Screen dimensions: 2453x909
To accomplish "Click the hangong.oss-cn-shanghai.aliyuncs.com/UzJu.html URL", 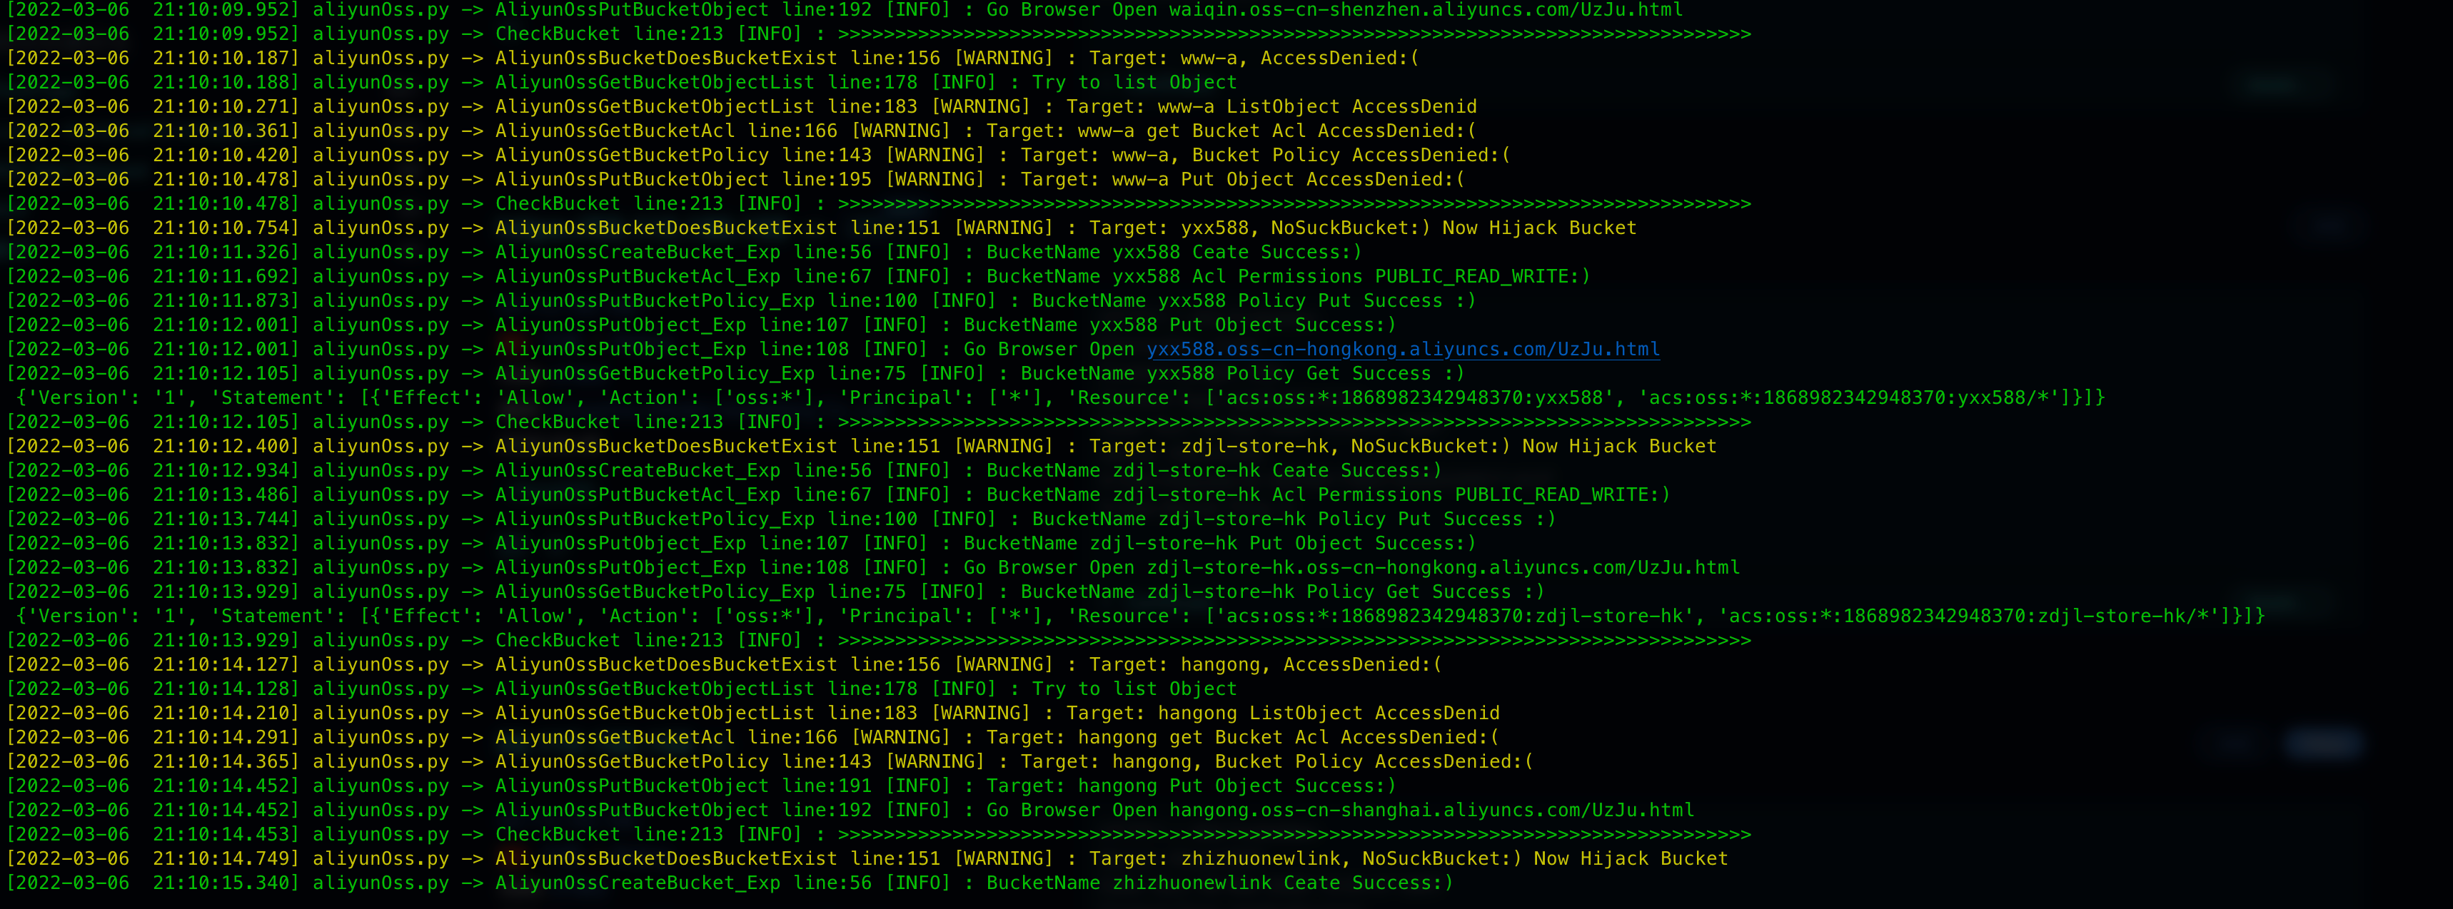I will coord(1431,810).
